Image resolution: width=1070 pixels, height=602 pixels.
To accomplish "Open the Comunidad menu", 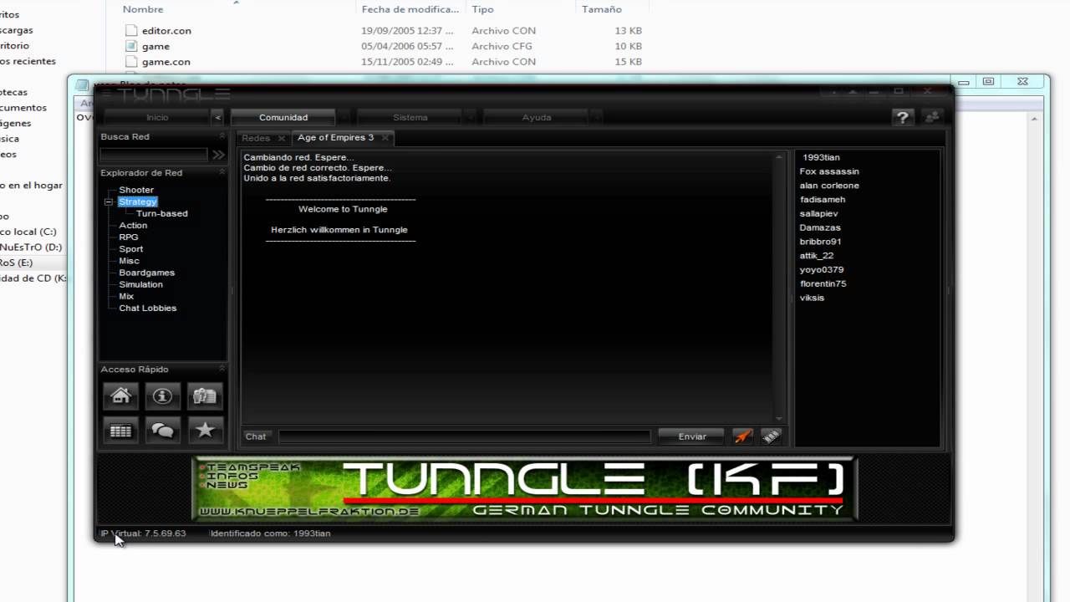I will point(283,118).
